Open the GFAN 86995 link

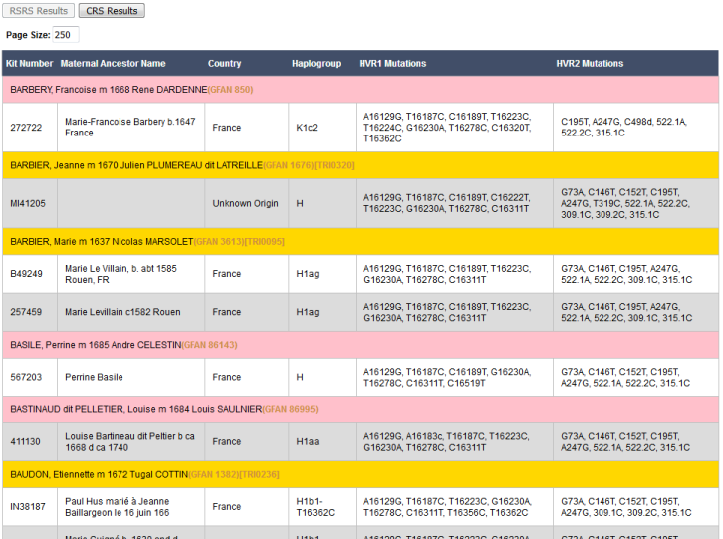[290, 409]
